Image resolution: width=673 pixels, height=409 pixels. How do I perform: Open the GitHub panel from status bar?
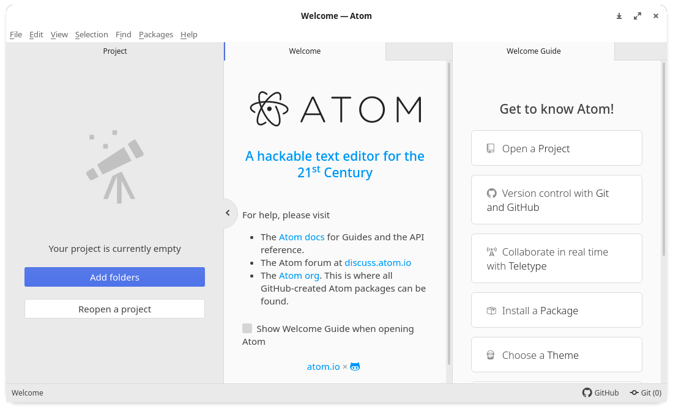click(600, 392)
